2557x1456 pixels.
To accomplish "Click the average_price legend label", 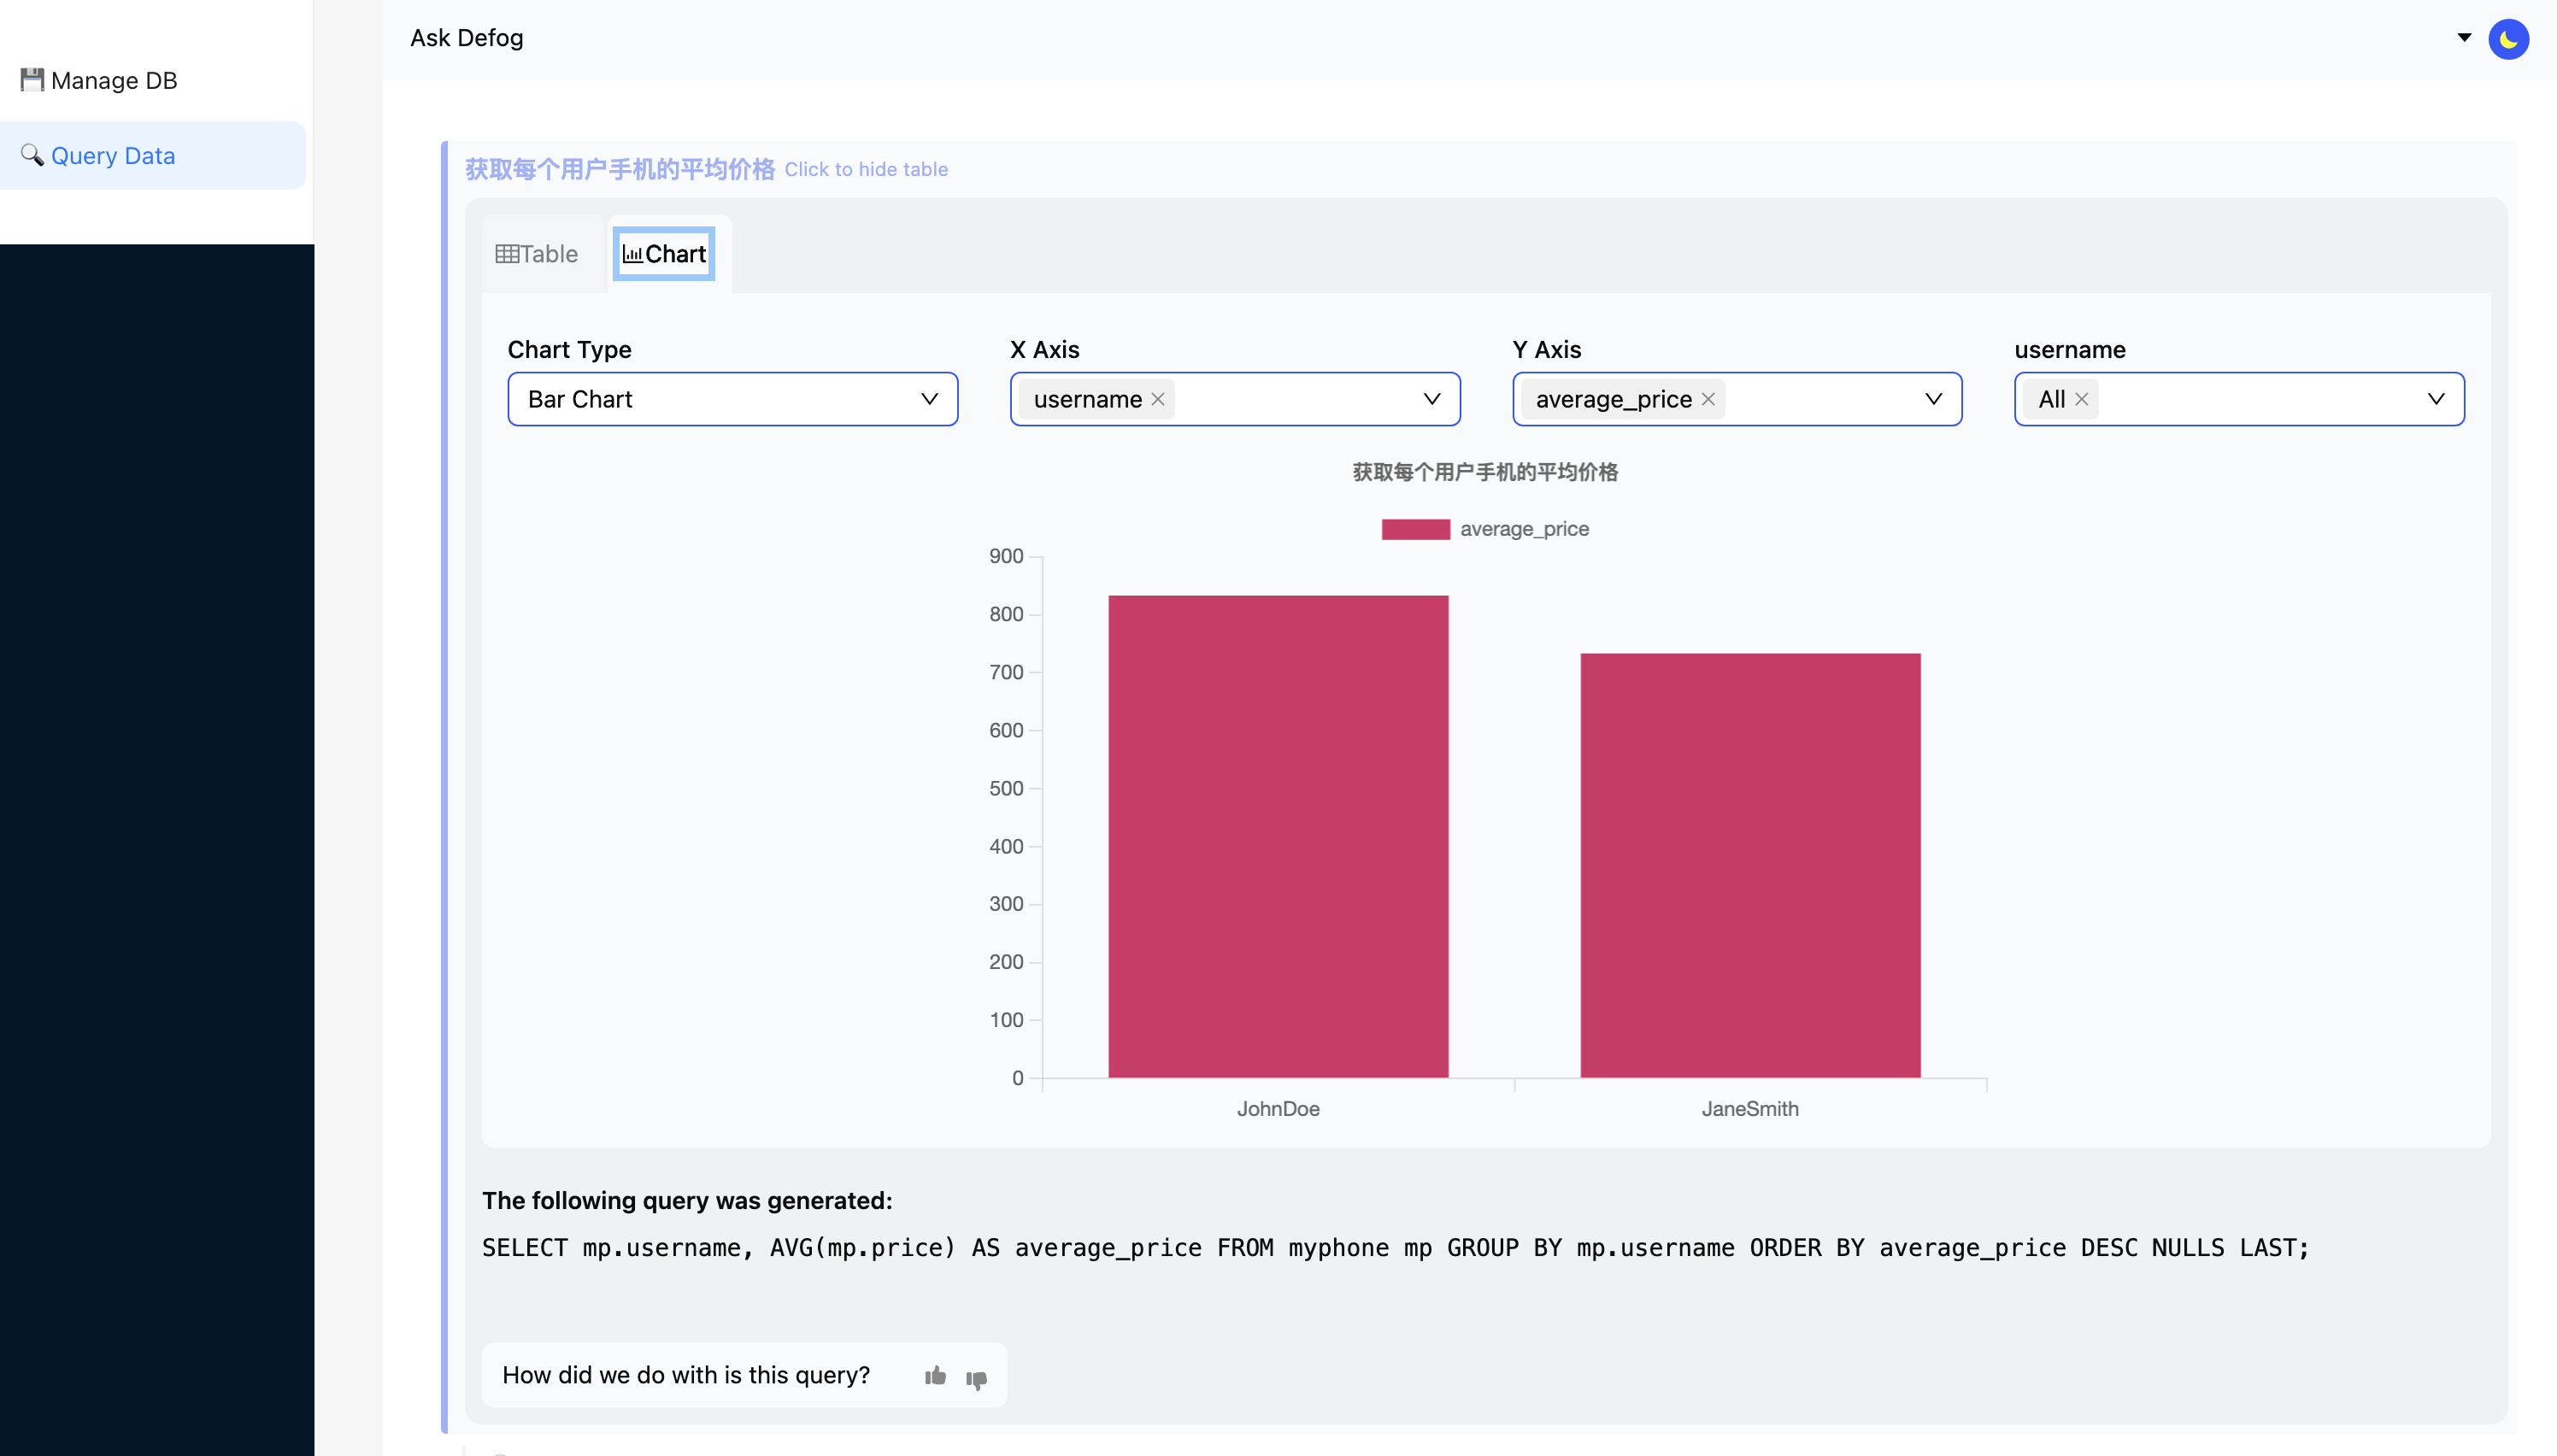I will (1524, 529).
